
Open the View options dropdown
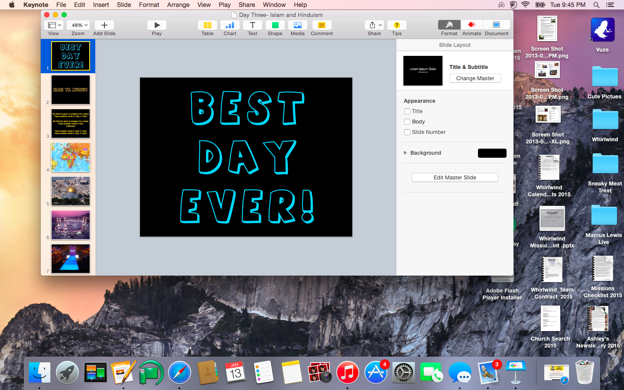[x=55, y=25]
